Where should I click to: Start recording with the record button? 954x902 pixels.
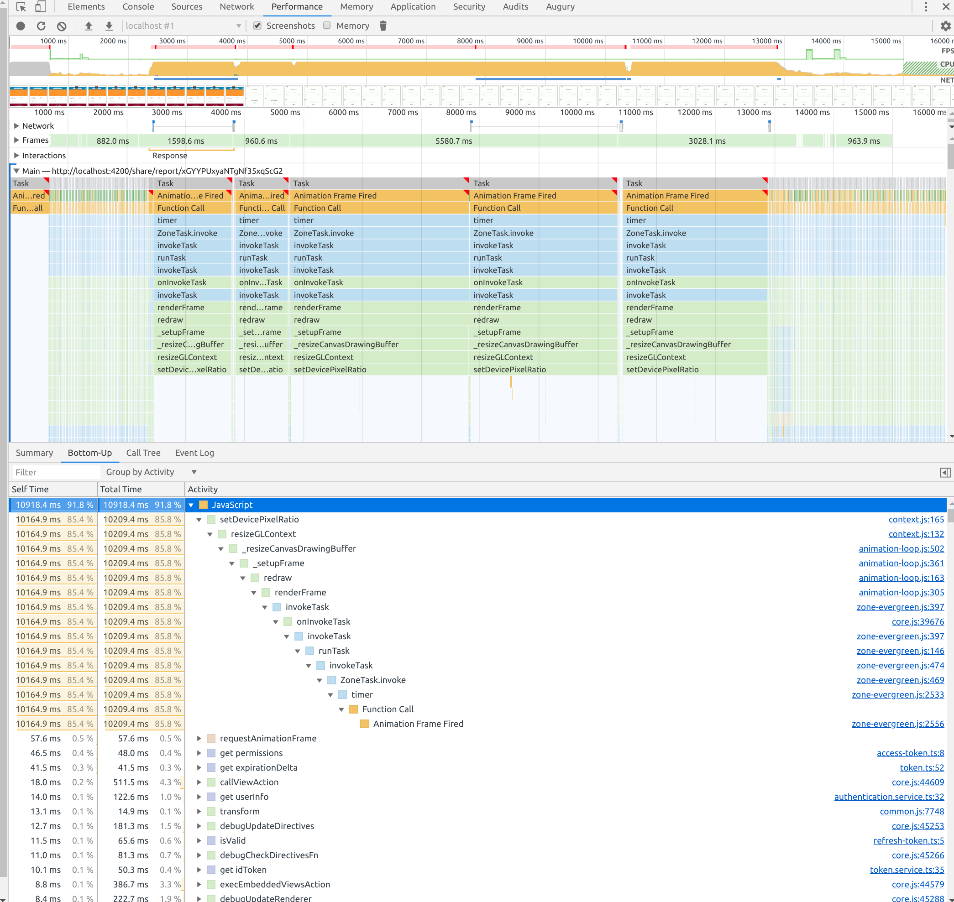[21, 26]
